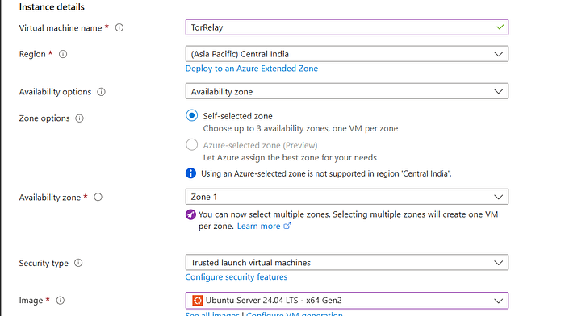Click the blue info icon for Azure-selected zone notice
565x316 pixels.
point(190,173)
